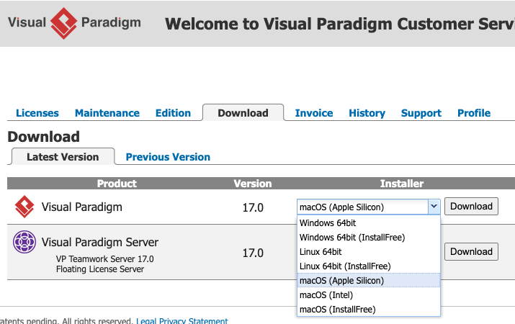Screen dimensions: 515x324
Task: Open the Support tab
Action: [x=421, y=113]
